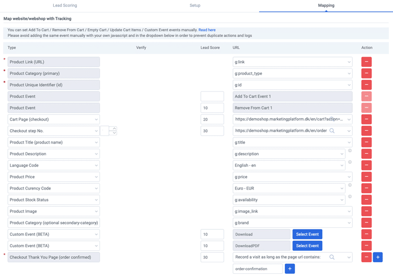Open the Language Code type dropdown
Screen dimensions: 393x279
54,166
